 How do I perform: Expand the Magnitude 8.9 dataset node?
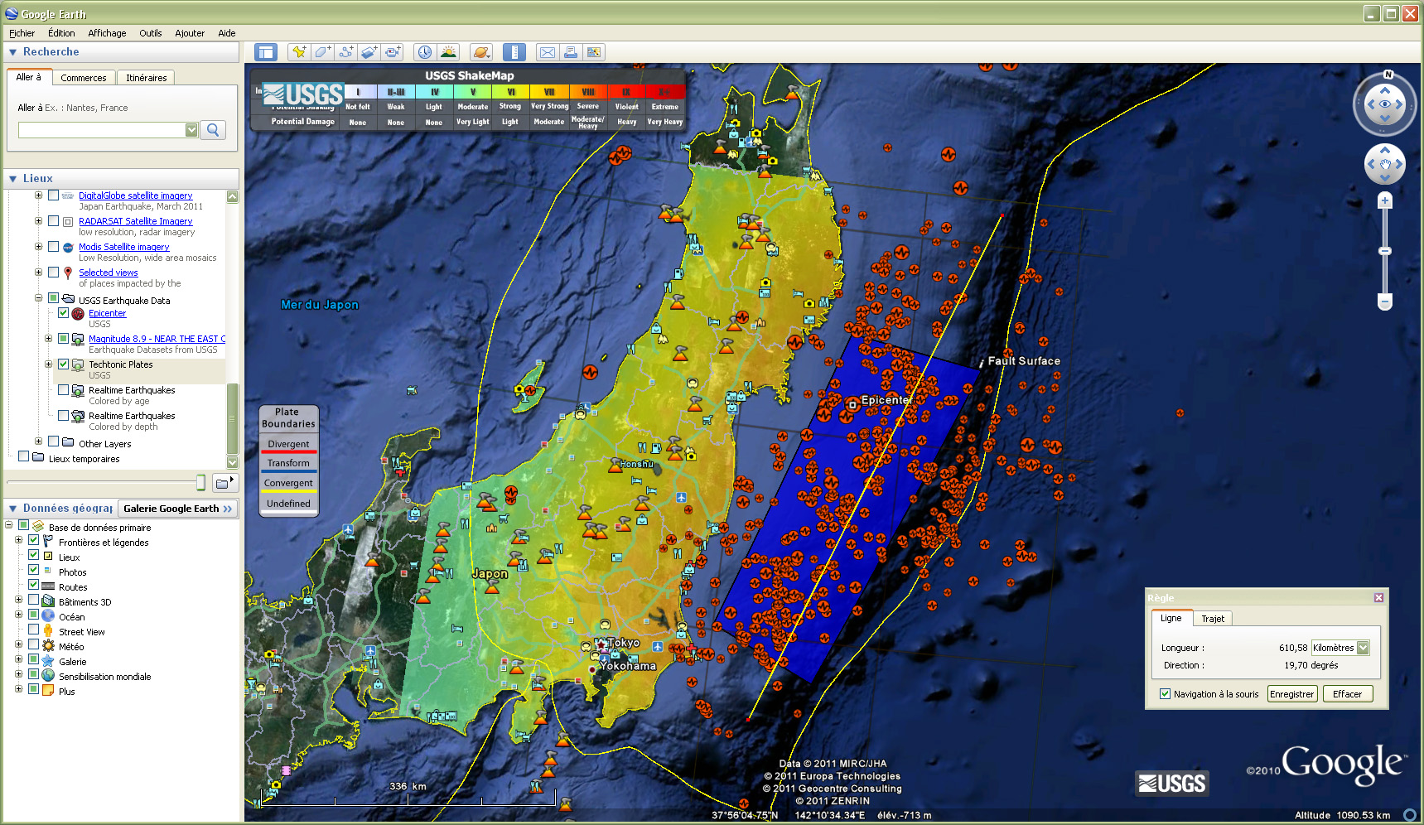(x=48, y=339)
